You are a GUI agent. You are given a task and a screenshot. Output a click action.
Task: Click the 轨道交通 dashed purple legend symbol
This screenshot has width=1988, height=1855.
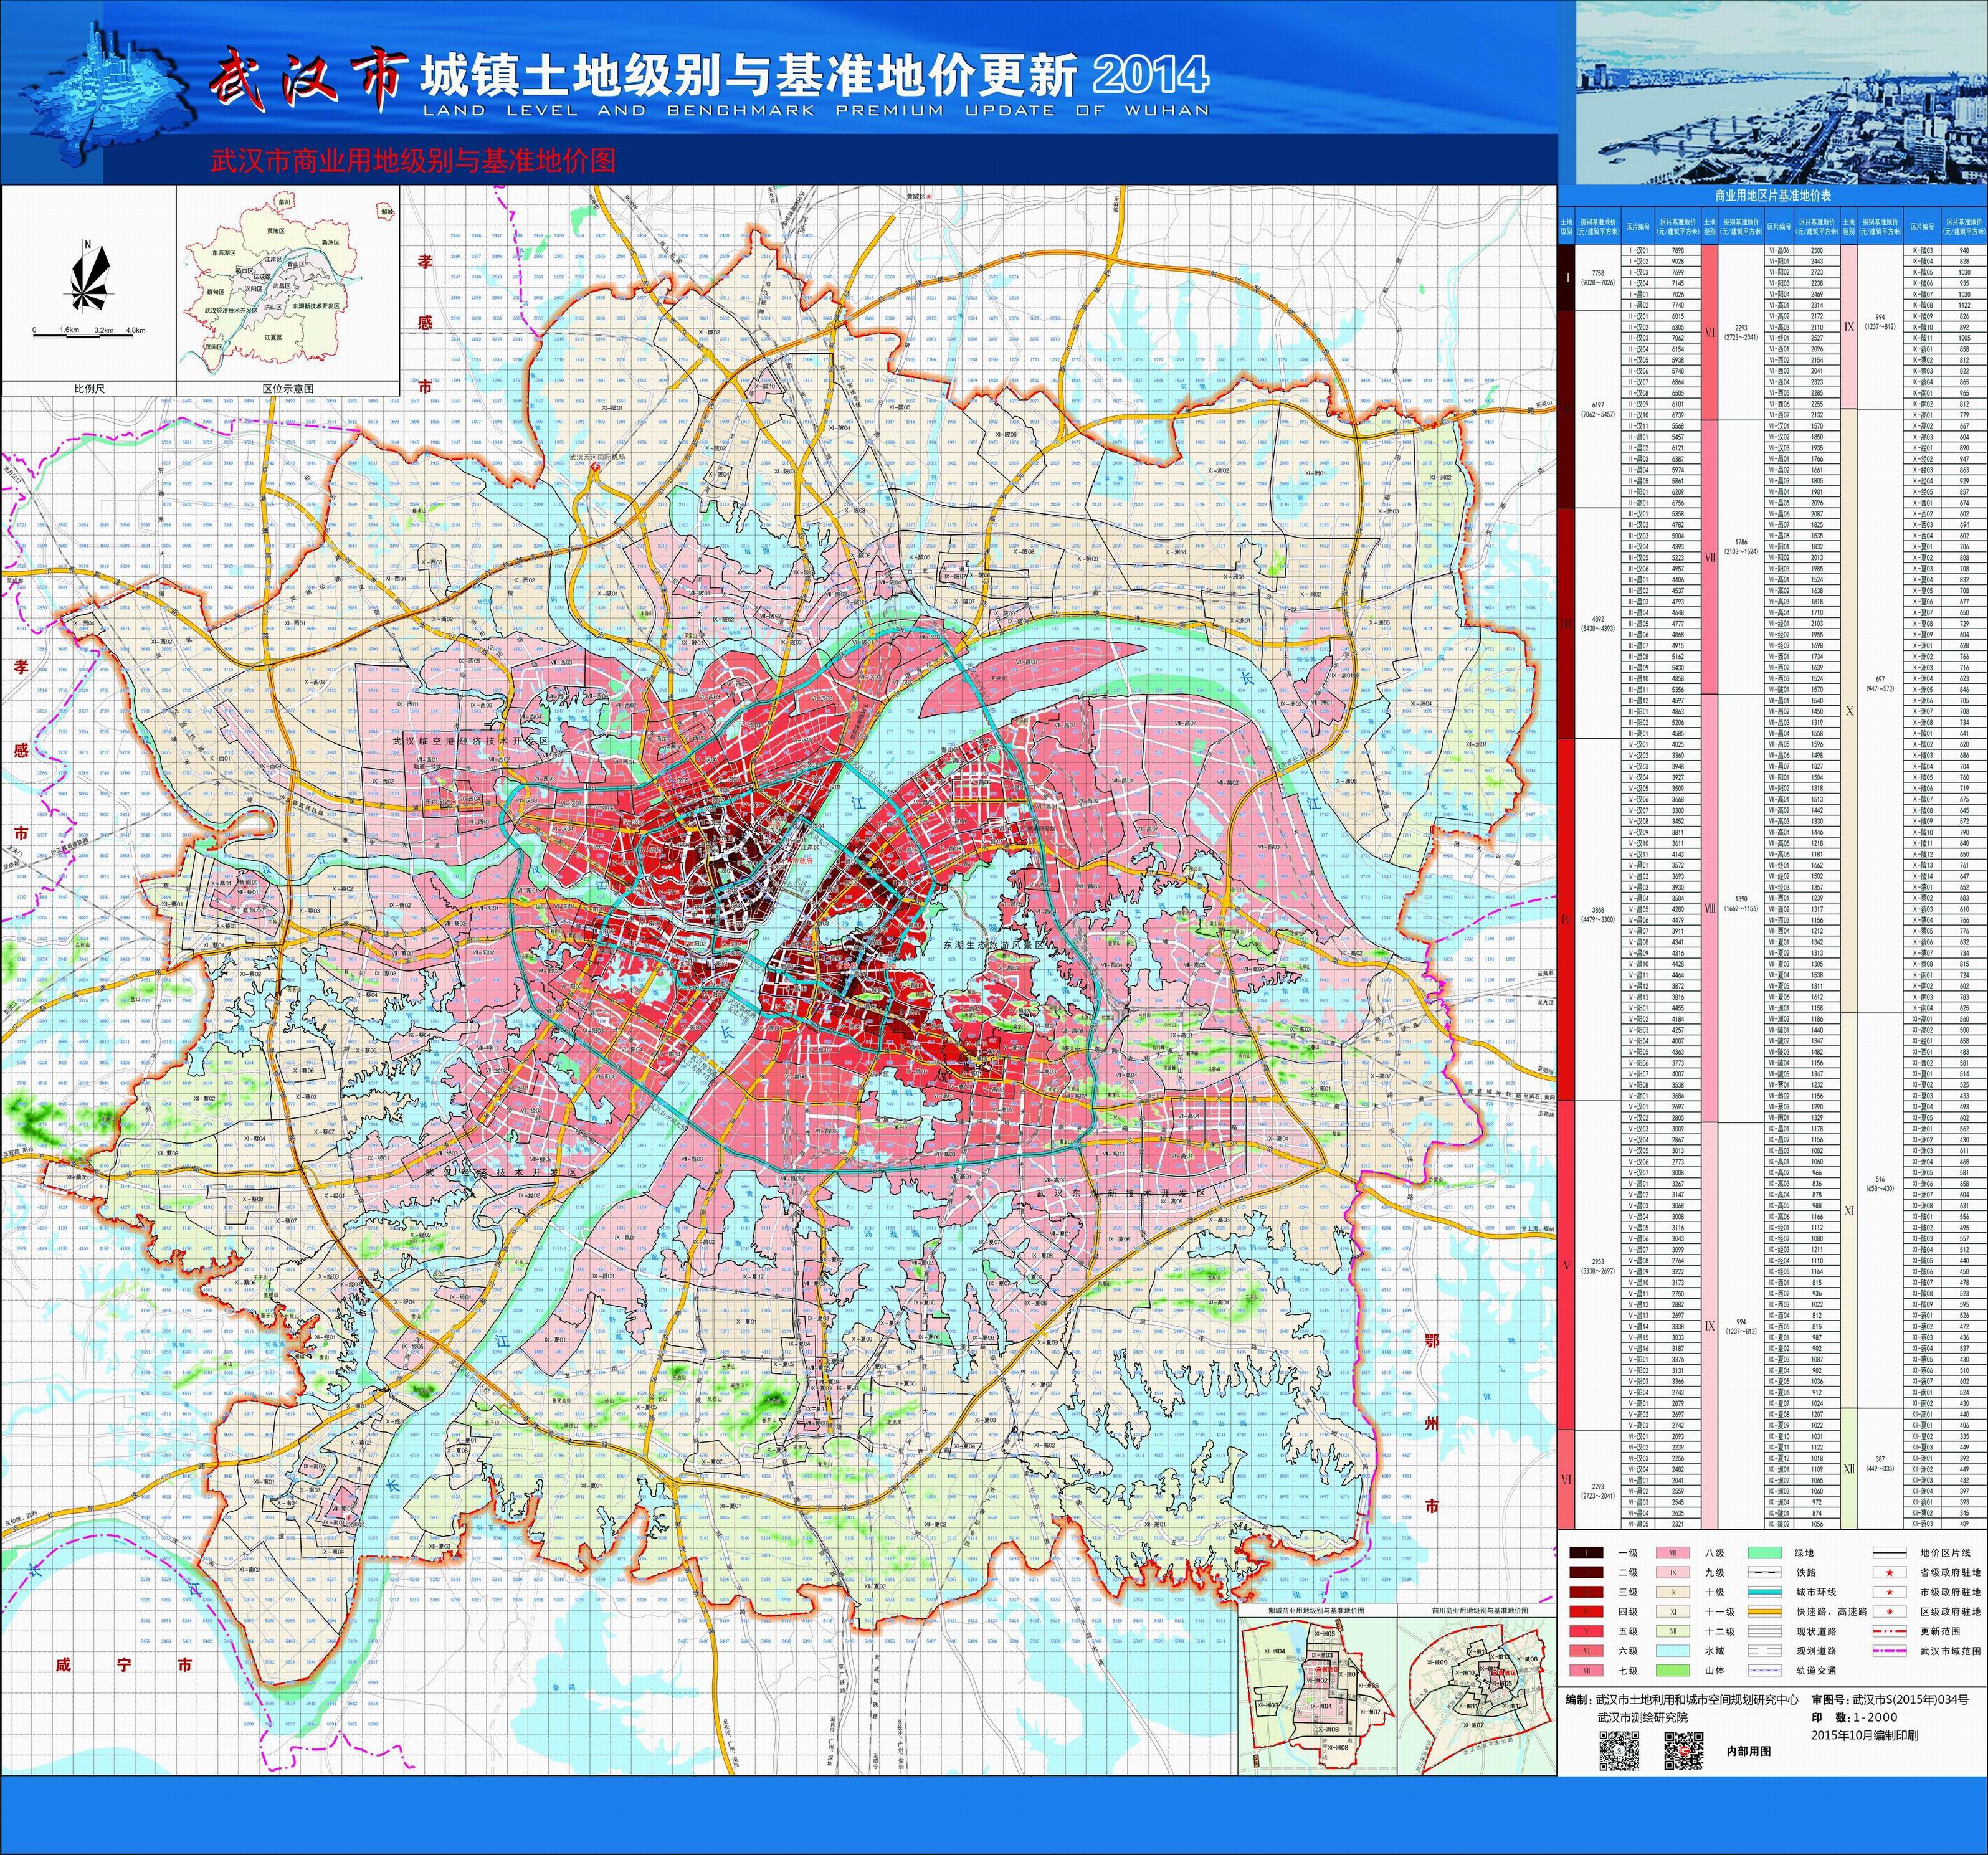pyautogui.click(x=1765, y=1671)
